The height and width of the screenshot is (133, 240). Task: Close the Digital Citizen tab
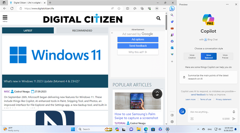click(x=44, y=3)
